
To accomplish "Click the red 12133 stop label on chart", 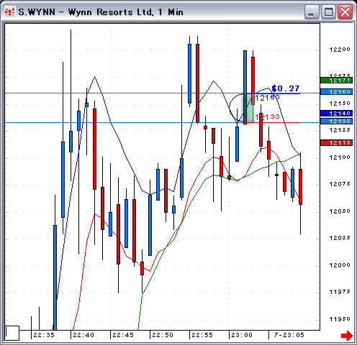I will coord(267,116).
